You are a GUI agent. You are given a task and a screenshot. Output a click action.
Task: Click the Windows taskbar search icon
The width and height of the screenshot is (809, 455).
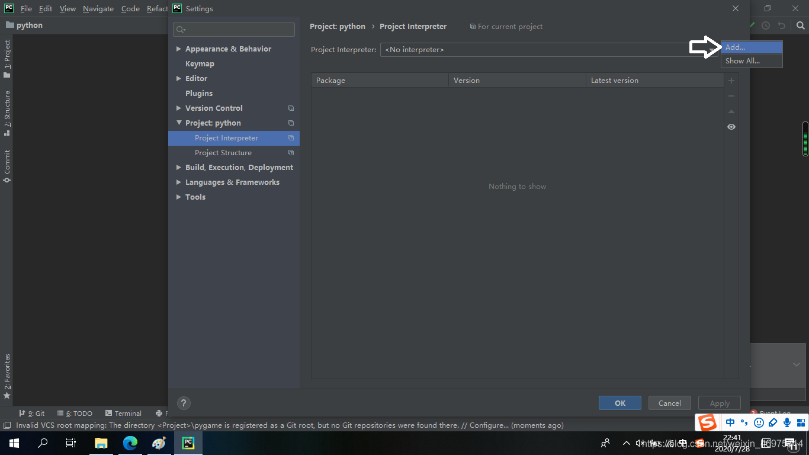tap(43, 443)
